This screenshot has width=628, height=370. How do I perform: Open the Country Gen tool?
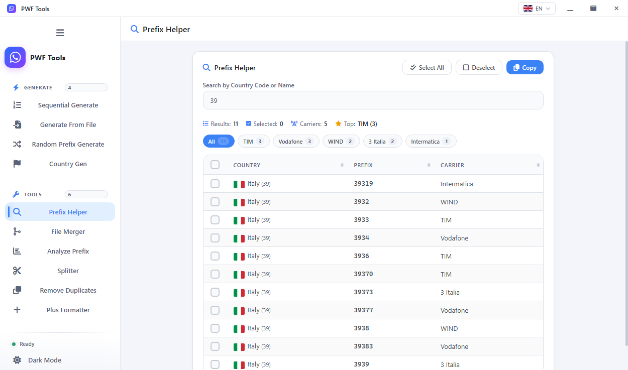(x=60, y=164)
